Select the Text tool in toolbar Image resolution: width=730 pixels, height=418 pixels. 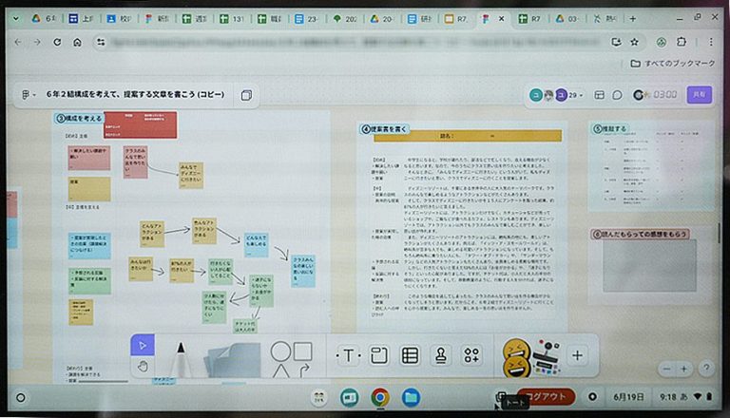pyautogui.click(x=348, y=355)
